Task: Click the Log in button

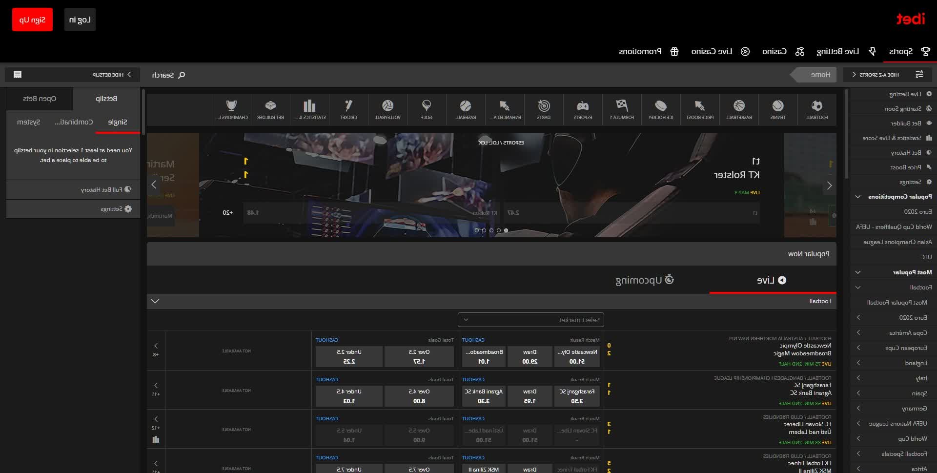Action: 80,20
